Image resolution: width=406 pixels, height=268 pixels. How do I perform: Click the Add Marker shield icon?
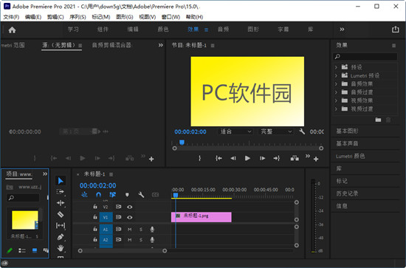(127, 195)
